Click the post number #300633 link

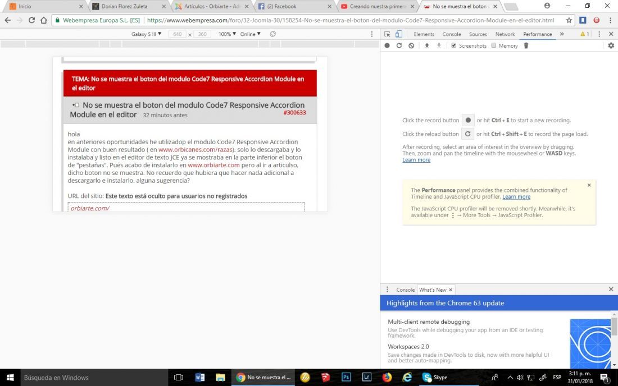coord(294,113)
